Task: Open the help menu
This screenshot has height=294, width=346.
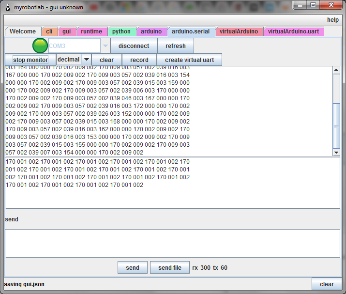Action: [x=332, y=20]
